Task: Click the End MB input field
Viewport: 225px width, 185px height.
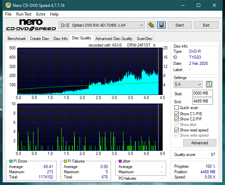Action: [x=203, y=101]
